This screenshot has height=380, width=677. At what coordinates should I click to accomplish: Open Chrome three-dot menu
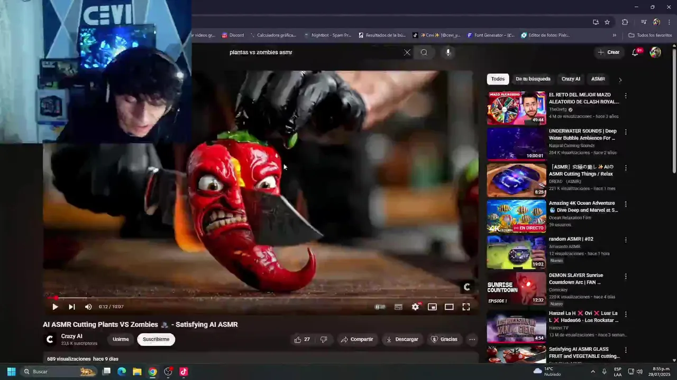point(670,22)
